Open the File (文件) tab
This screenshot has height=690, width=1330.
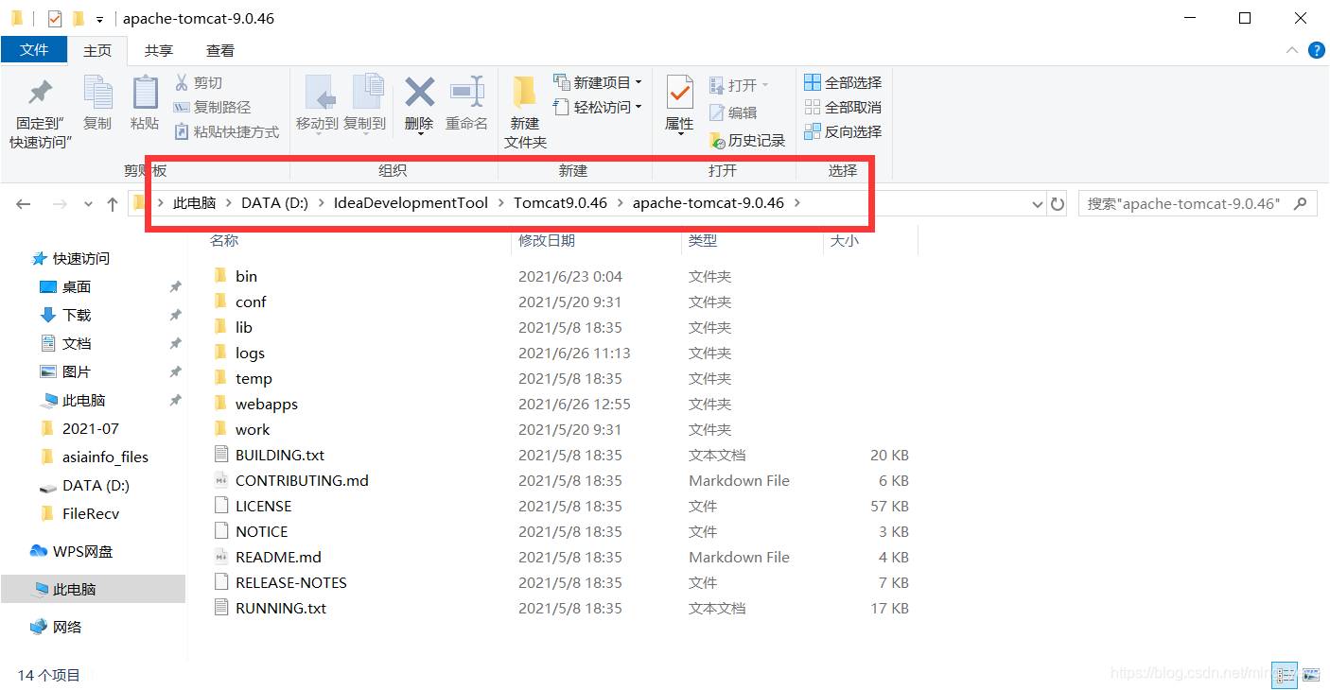point(34,50)
